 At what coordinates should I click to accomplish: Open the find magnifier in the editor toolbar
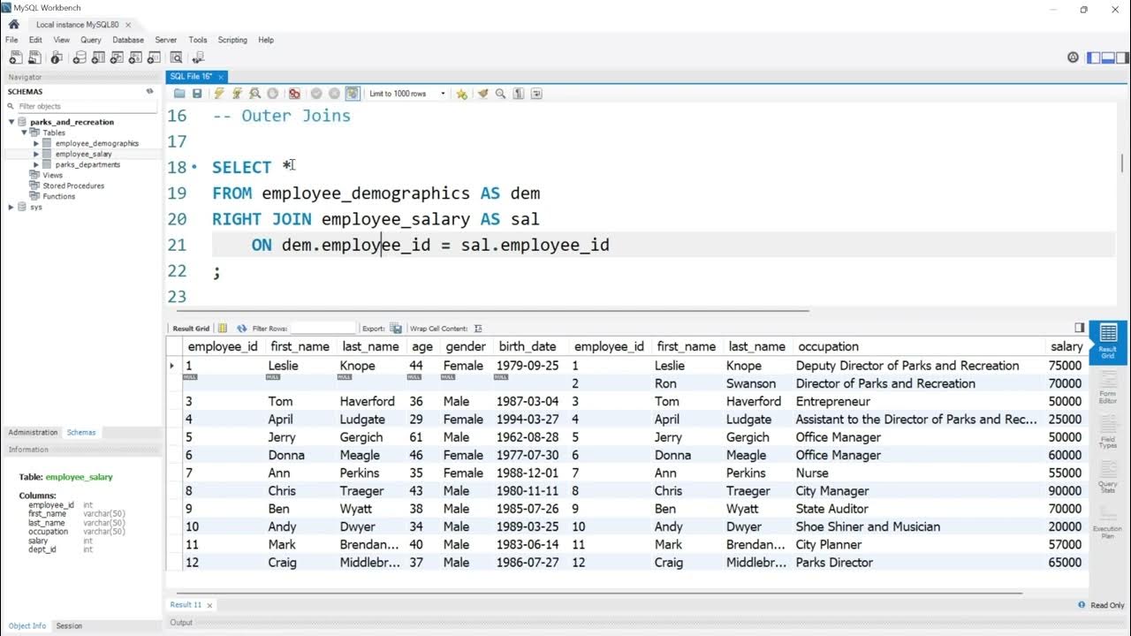500,94
